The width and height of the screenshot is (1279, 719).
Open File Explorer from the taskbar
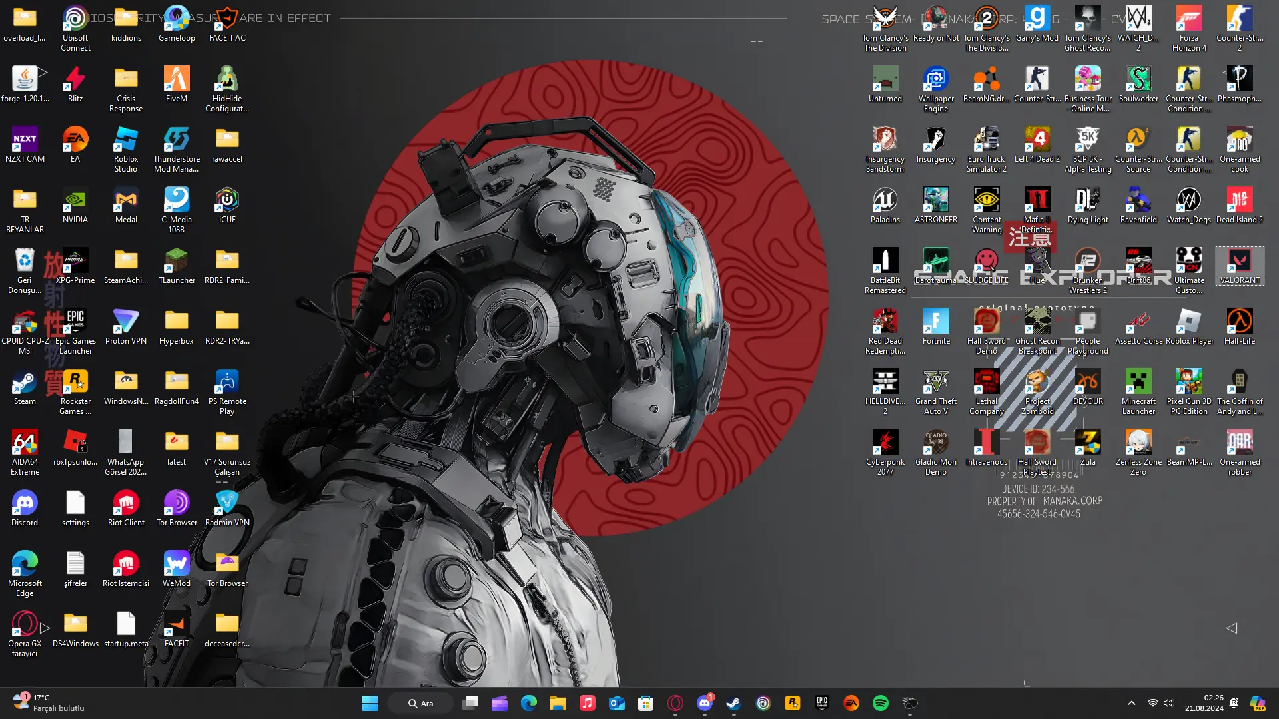click(x=558, y=703)
